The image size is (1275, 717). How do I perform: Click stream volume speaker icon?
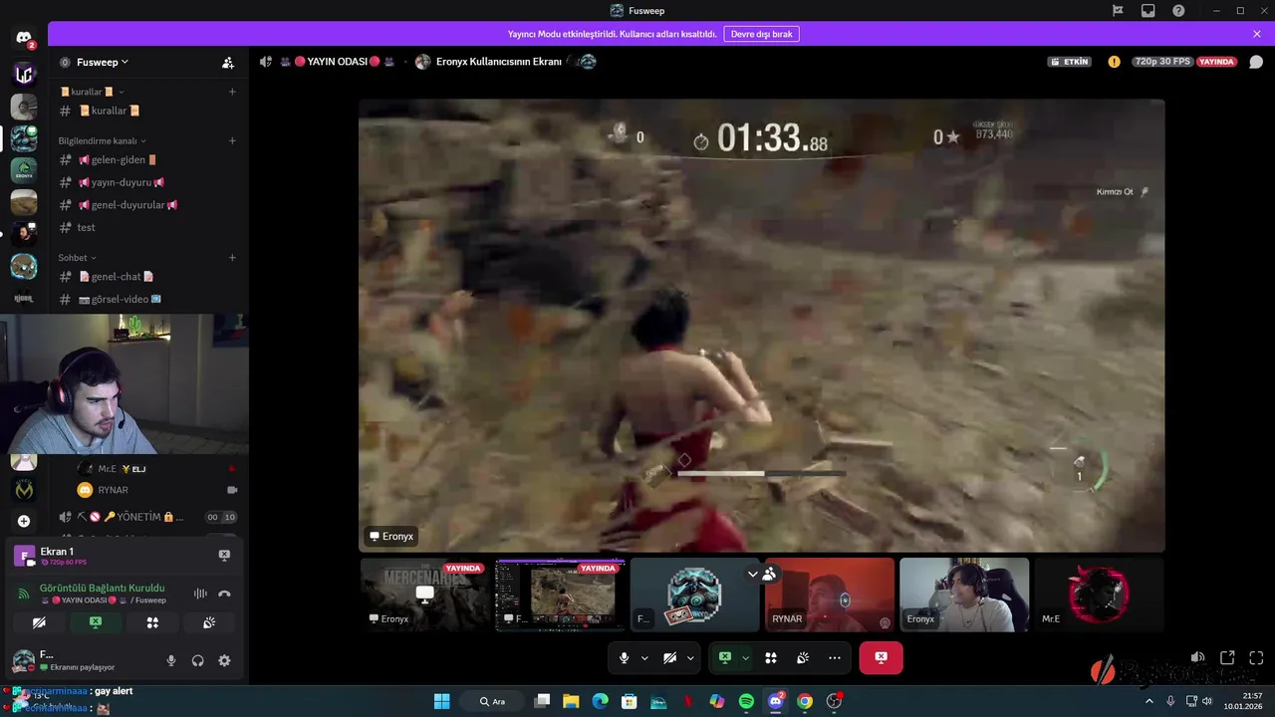point(1198,658)
